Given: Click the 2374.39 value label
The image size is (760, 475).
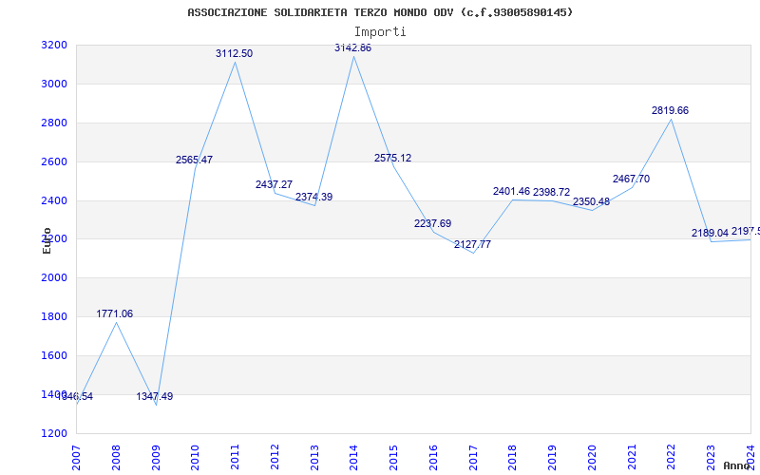Looking at the screenshot, I should pos(314,198).
